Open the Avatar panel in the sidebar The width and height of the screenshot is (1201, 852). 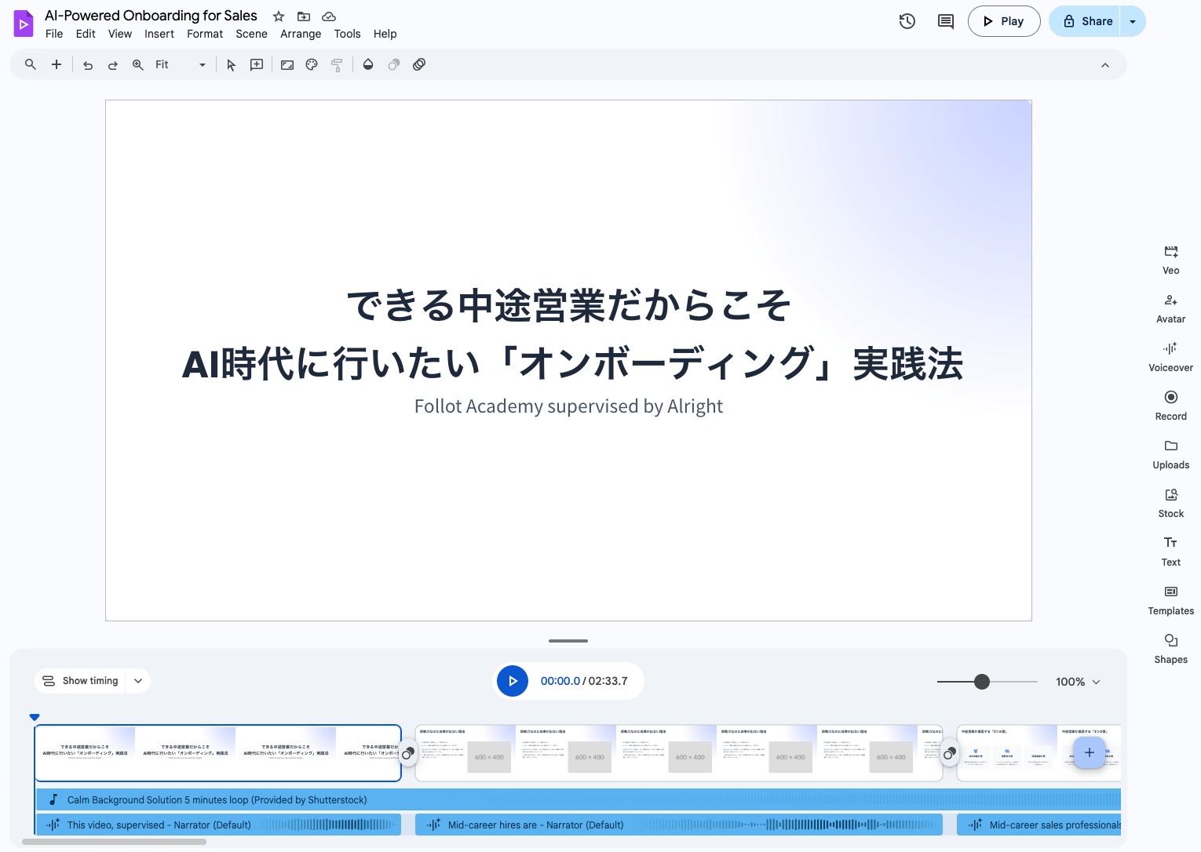point(1170,308)
